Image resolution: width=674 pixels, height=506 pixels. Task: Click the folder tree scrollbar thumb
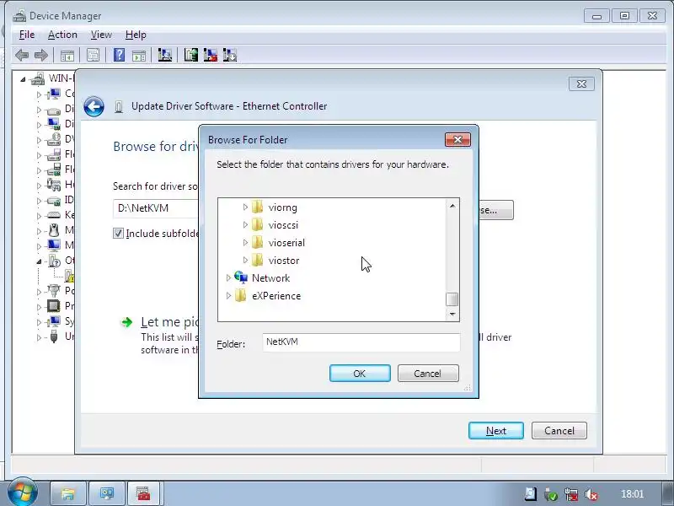[452, 299]
